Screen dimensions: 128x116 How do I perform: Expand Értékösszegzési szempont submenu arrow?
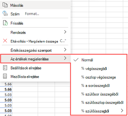pos(65,50)
